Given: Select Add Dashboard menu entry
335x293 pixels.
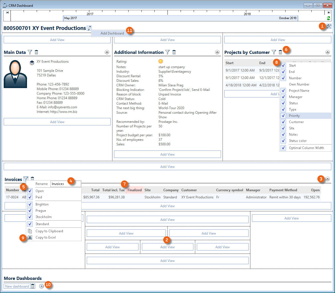Looking at the screenshot, I should (112, 33).
